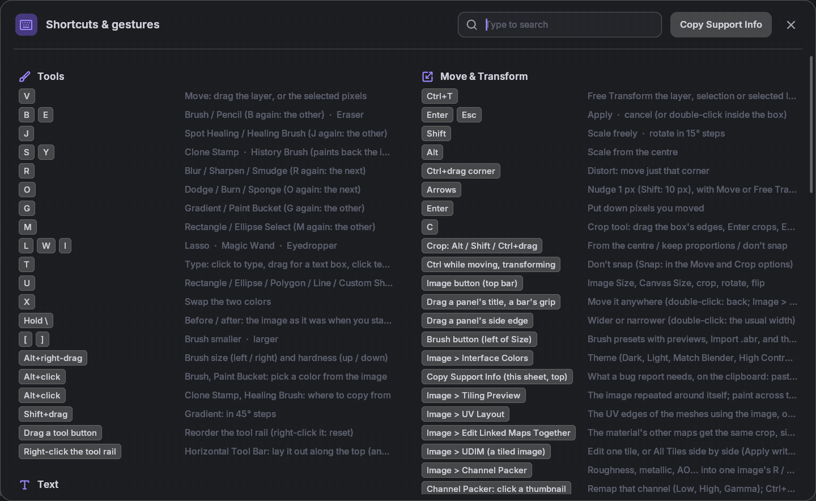Image resolution: width=816 pixels, height=501 pixels.
Task: Click the Image > UV Layout entry
Action: (466, 414)
